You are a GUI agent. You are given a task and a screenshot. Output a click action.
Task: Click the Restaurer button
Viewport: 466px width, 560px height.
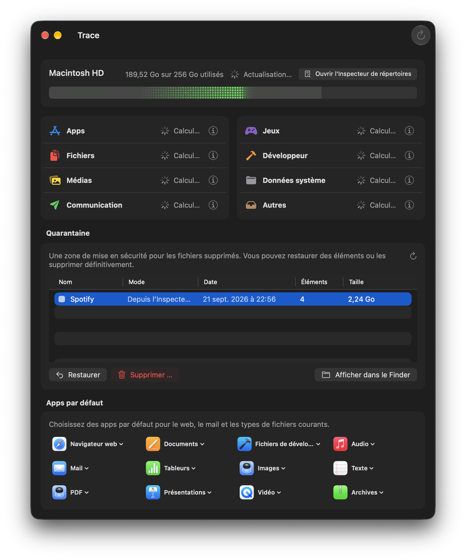78,375
